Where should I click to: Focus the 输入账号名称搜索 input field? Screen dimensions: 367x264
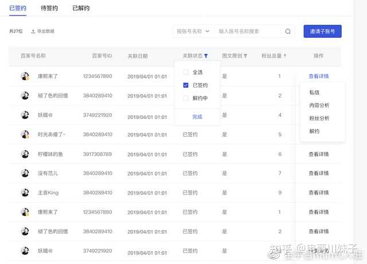click(x=248, y=32)
